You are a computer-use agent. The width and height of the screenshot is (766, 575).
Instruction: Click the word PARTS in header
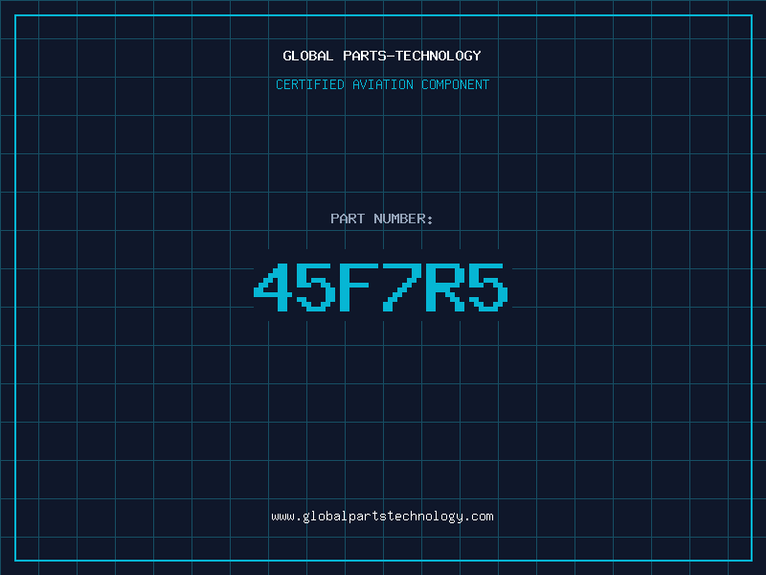click(x=365, y=56)
